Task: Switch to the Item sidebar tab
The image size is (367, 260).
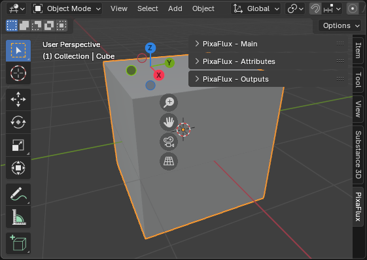Action: click(x=358, y=50)
